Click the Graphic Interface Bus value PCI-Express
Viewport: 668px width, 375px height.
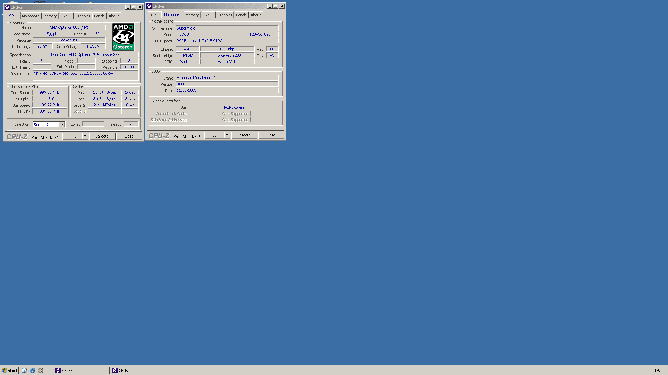coord(234,107)
